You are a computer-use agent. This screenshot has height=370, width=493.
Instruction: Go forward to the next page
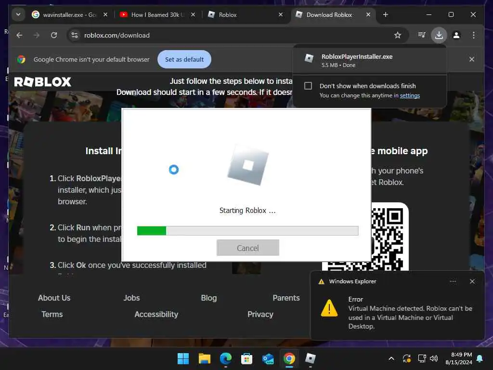pyautogui.click(x=37, y=35)
